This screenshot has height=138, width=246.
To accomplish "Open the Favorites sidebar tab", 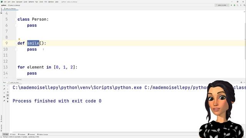I will pyautogui.click(x=1, y=128).
